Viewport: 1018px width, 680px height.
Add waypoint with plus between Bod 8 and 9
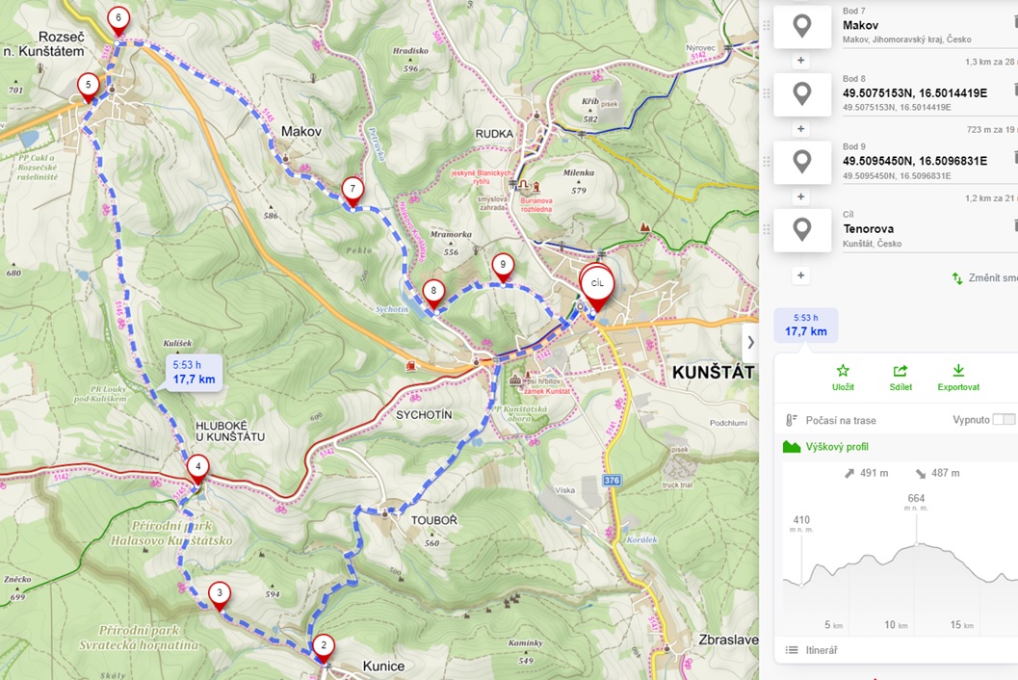click(800, 129)
